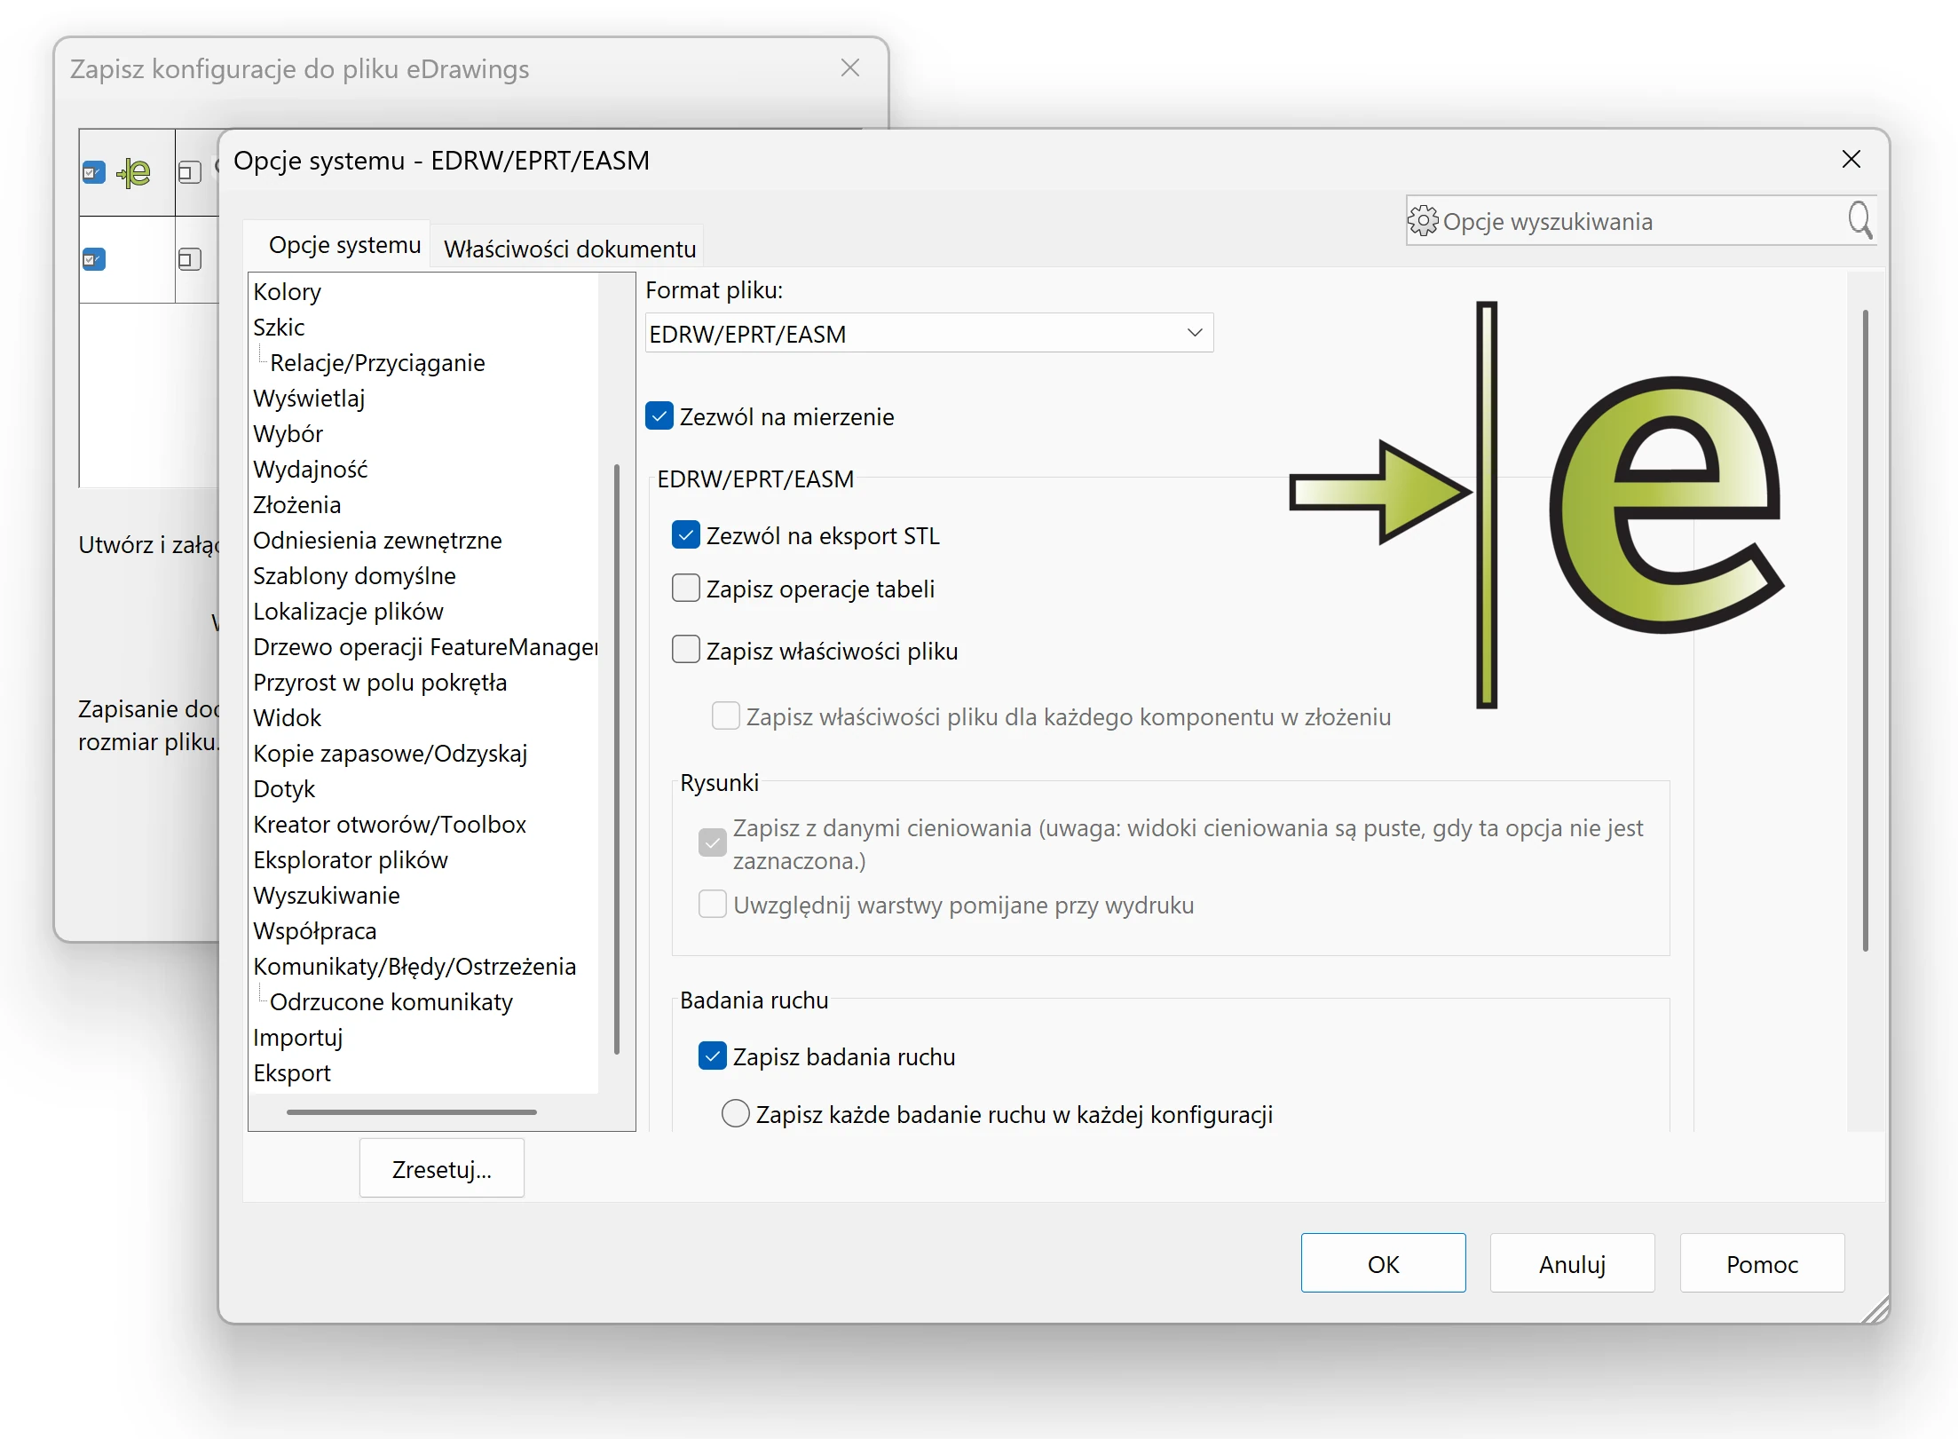Select Kopie zapasowe/Odzyskaj tree item

coord(390,754)
